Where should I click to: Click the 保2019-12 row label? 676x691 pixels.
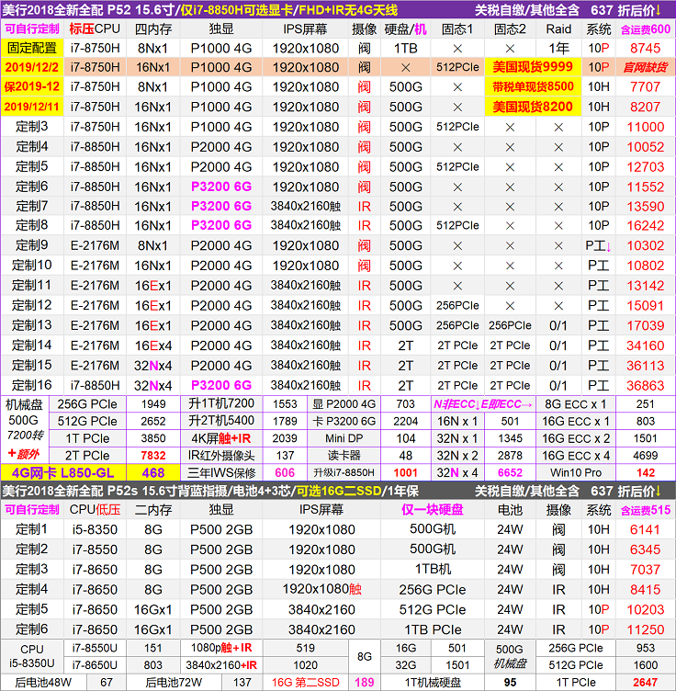32,86
